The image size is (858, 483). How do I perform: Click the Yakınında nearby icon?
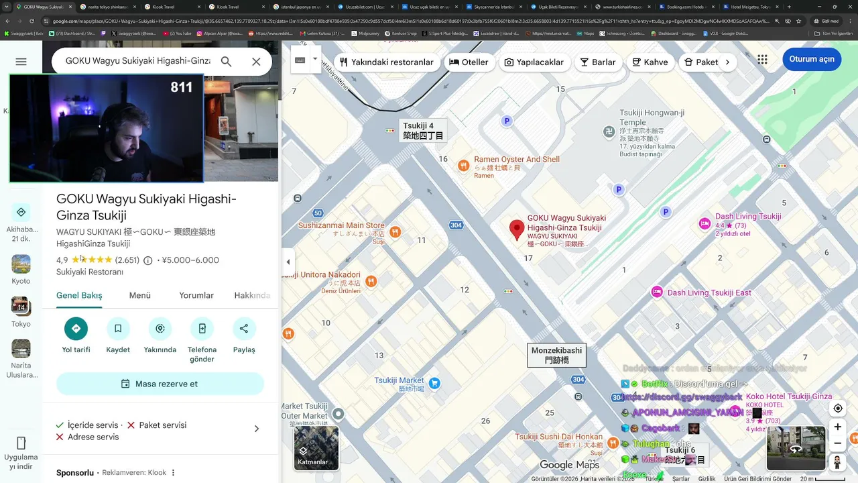(x=160, y=329)
